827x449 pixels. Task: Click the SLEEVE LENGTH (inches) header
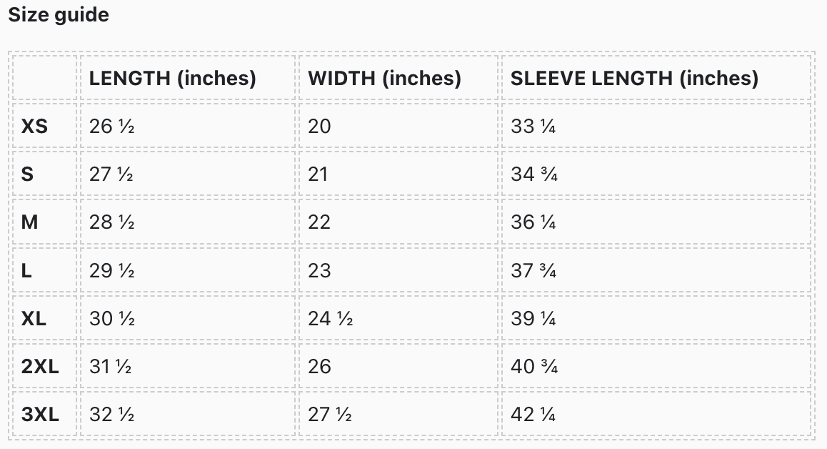coord(634,78)
